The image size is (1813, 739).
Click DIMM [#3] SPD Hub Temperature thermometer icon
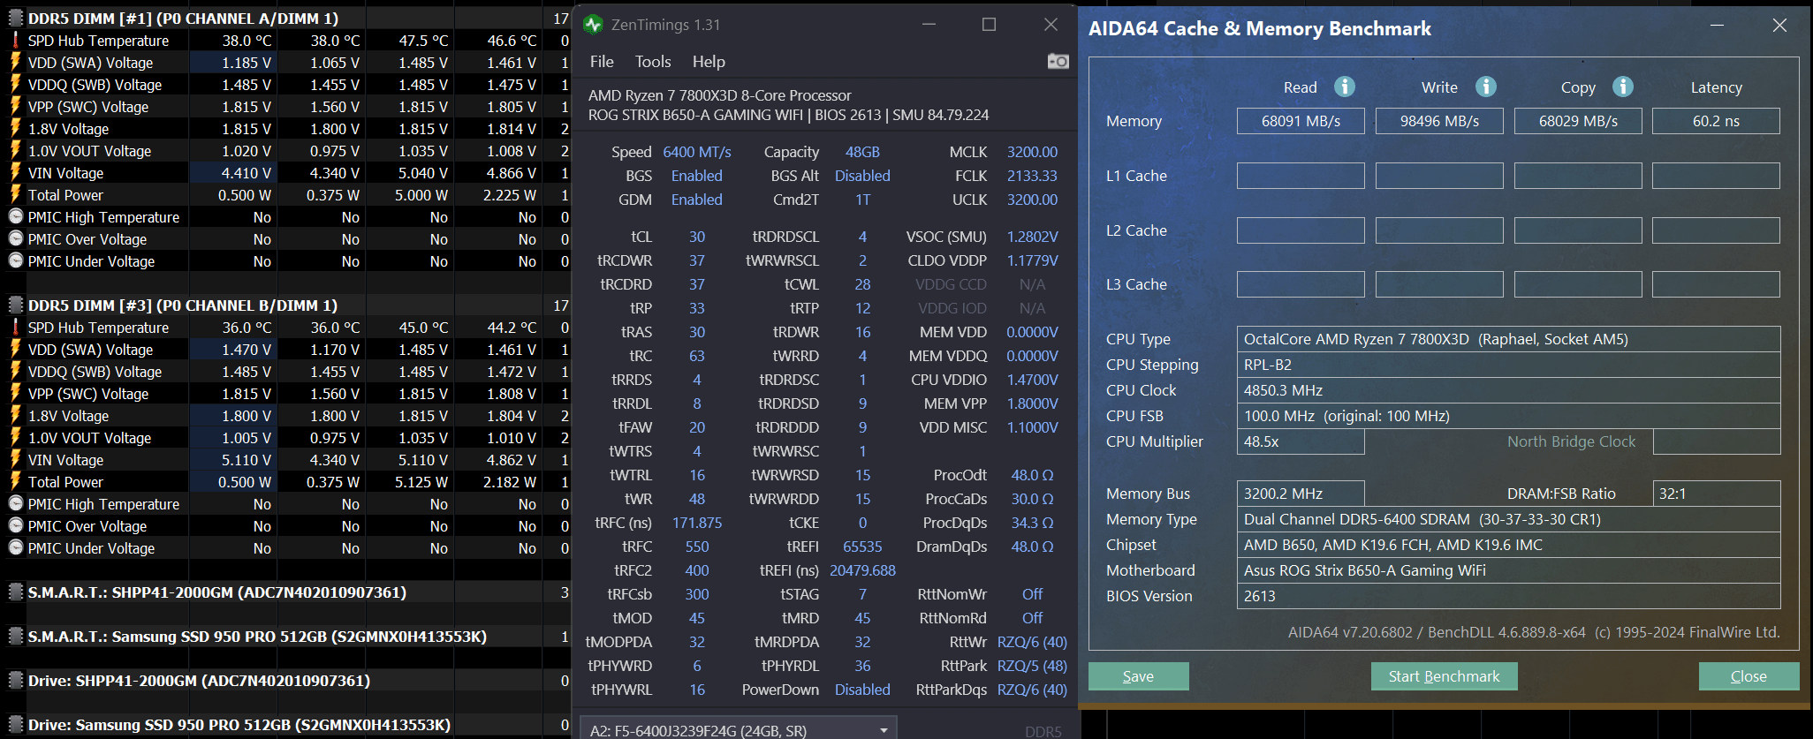(15, 328)
